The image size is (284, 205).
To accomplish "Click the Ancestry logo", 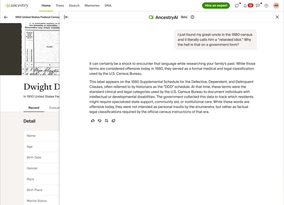I will [x=17, y=5].
